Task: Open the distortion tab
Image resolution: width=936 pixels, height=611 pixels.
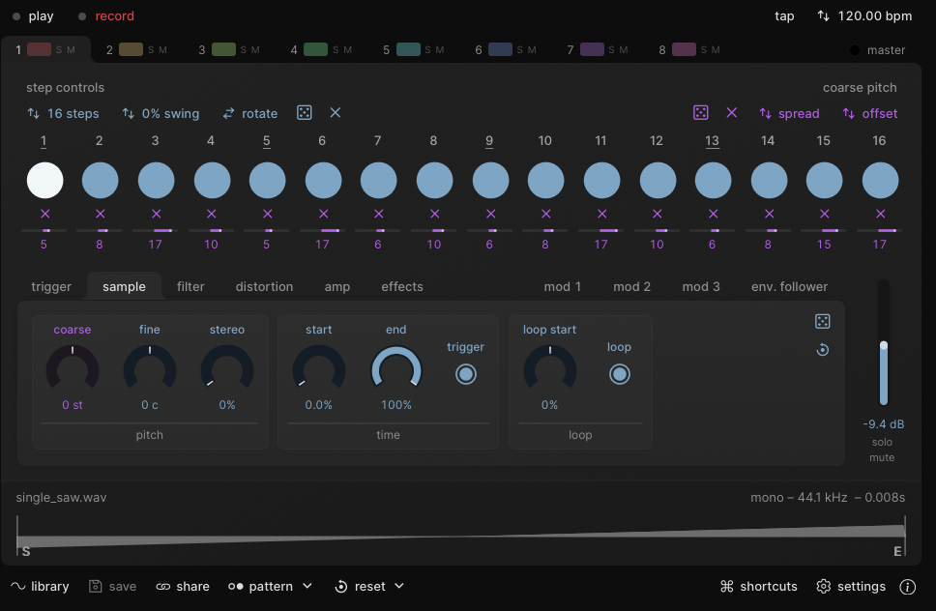Action: pyautogui.click(x=264, y=287)
